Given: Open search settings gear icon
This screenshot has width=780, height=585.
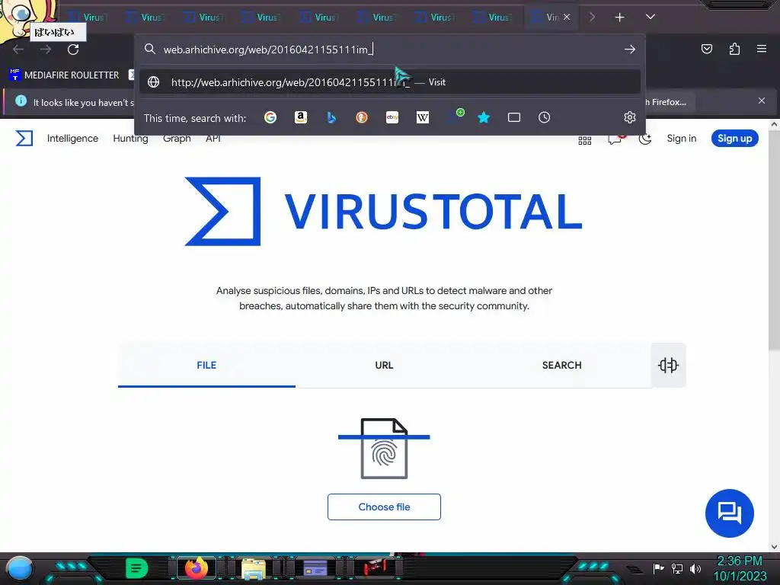Looking at the screenshot, I should (630, 117).
